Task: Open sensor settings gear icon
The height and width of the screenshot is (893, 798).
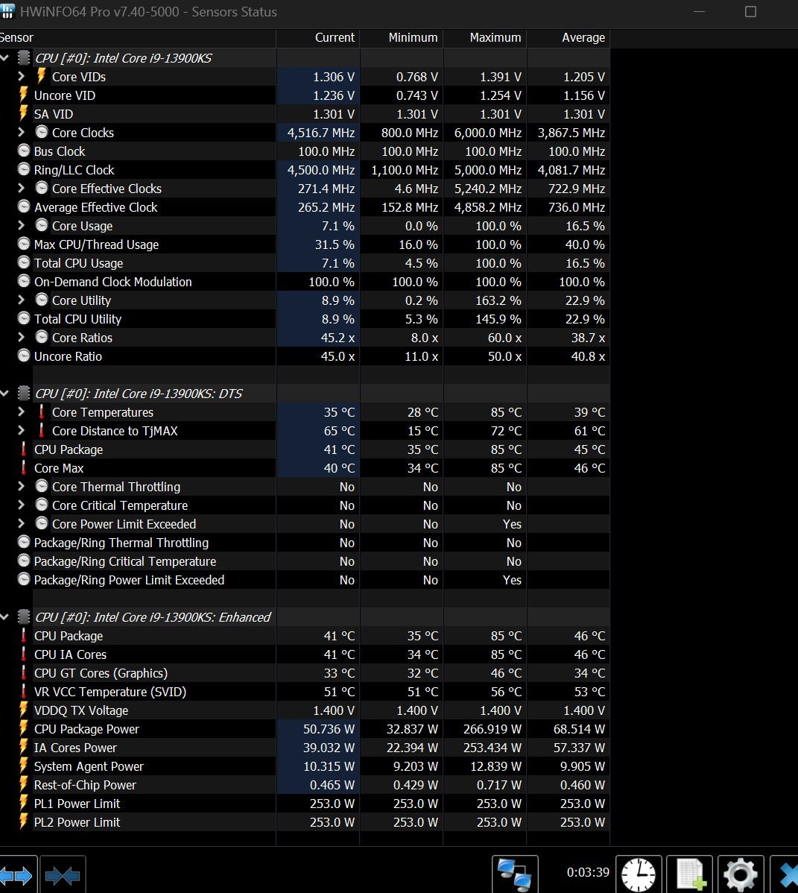Action: point(741,875)
